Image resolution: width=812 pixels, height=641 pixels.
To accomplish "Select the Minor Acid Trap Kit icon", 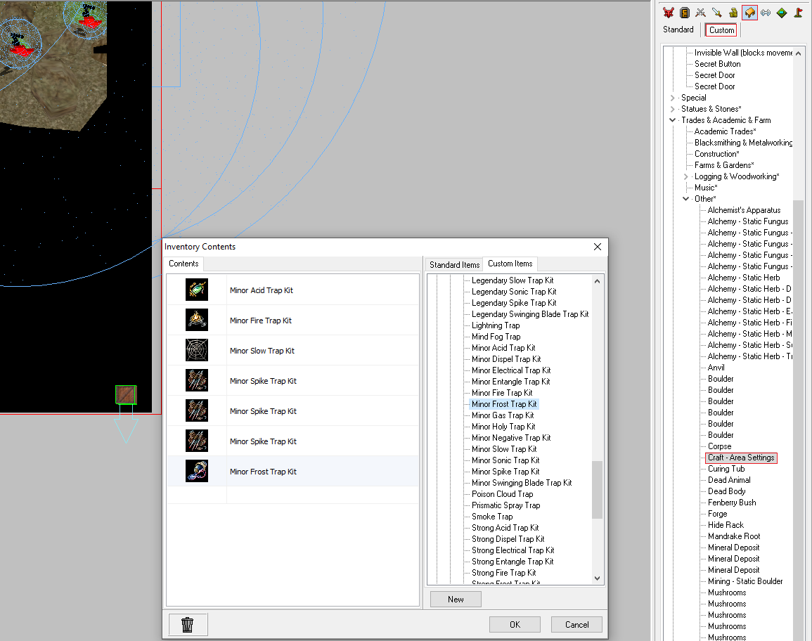I will coord(197,290).
